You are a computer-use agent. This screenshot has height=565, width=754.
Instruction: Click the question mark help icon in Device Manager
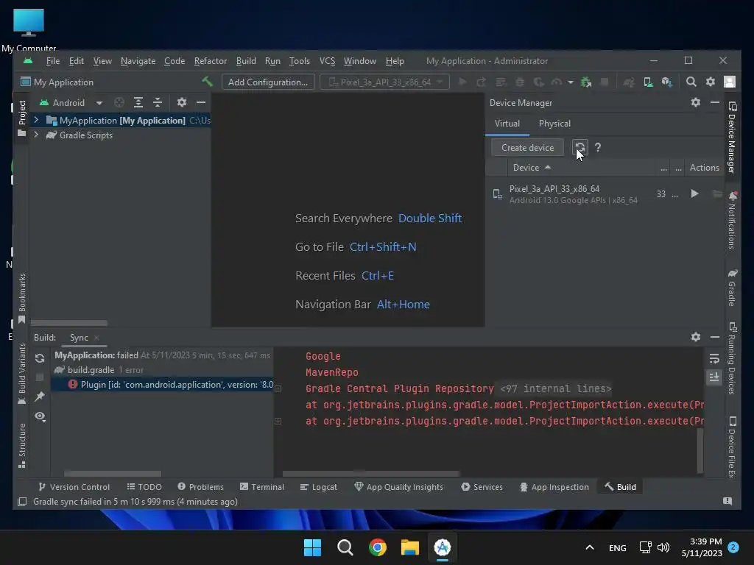pyautogui.click(x=598, y=147)
